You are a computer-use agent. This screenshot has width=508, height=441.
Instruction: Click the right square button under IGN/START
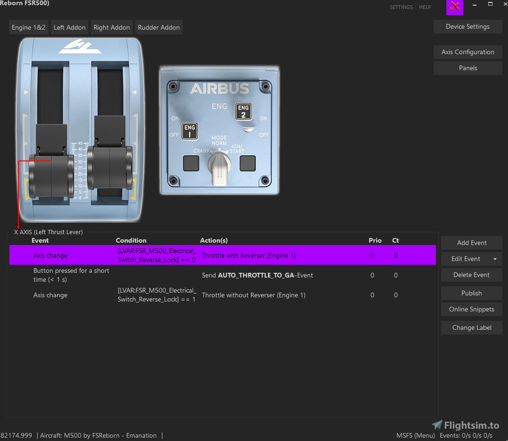point(248,163)
